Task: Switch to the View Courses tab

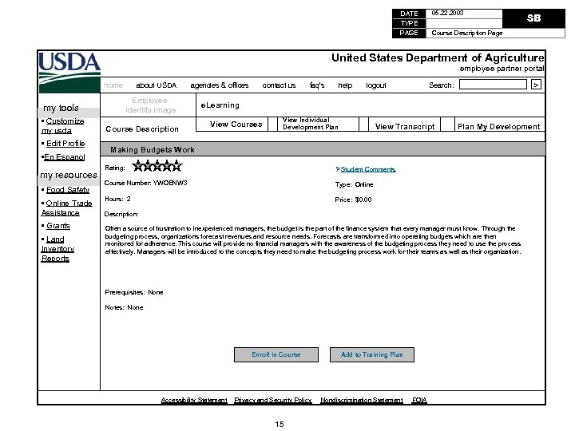Action: [x=232, y=124]
